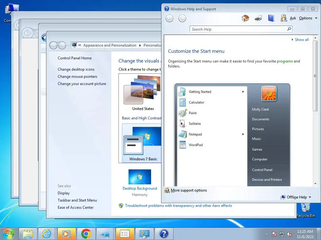Click the Ask people icon in Help
Image resolution: width=321 pixels, height=240 pixels.
(283, 18)
